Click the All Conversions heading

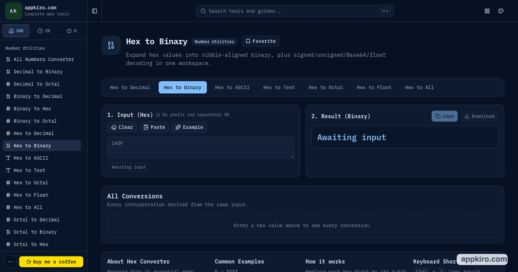coord(135,196)
